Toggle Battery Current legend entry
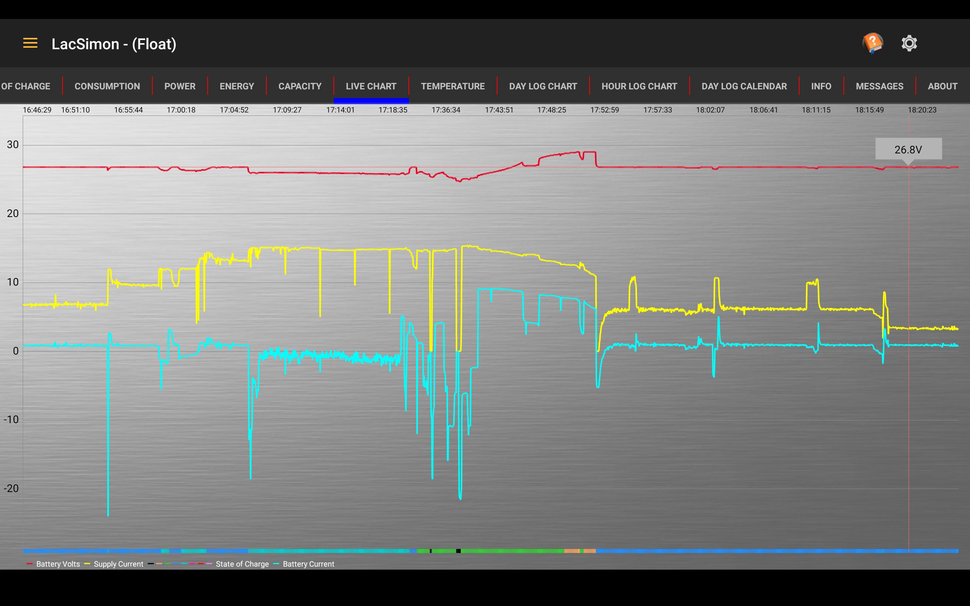Screen dimensions: 970x606 coord(304,564)
